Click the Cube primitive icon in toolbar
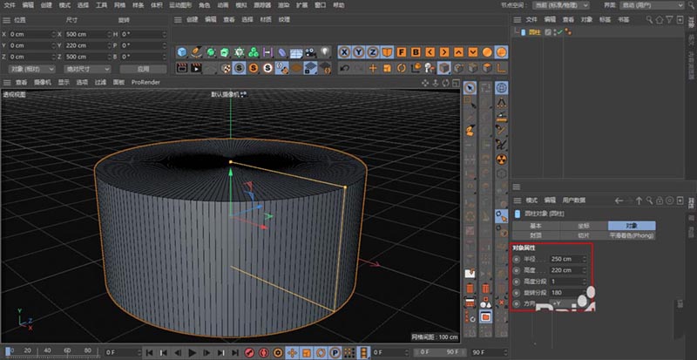The height and width of the screenshot is (360, 697). coord(182,52)
